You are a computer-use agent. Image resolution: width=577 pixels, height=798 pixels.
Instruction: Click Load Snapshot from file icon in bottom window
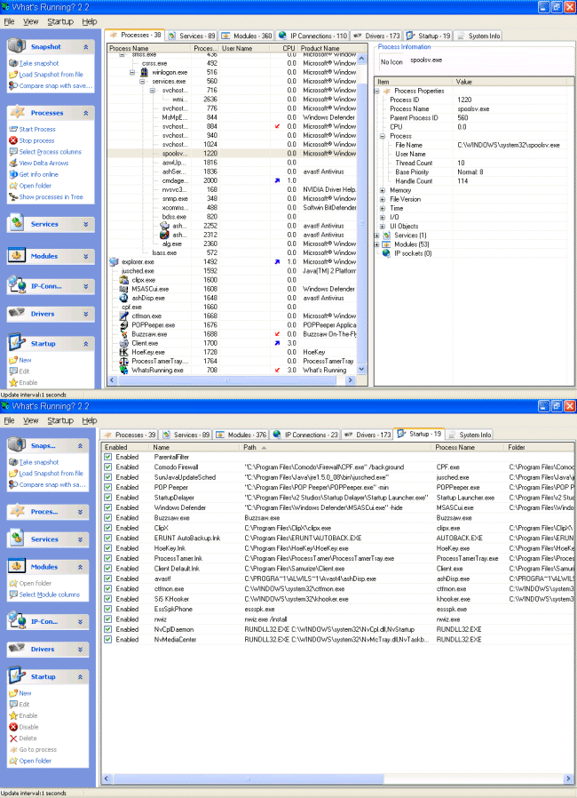tap(13, 474)
